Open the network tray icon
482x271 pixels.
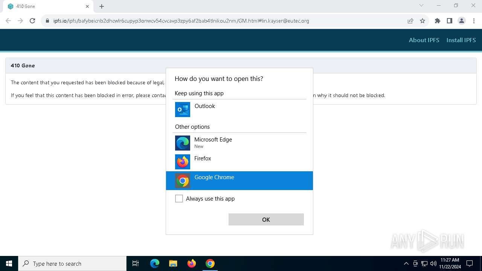(x=424, y=263)
